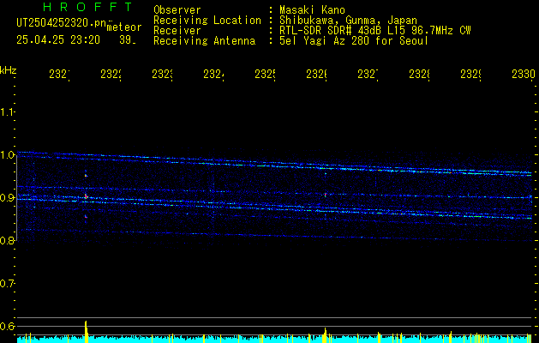Click the Receiver label
The height and width of the screenshot is (343, 539).
point(177,31)
